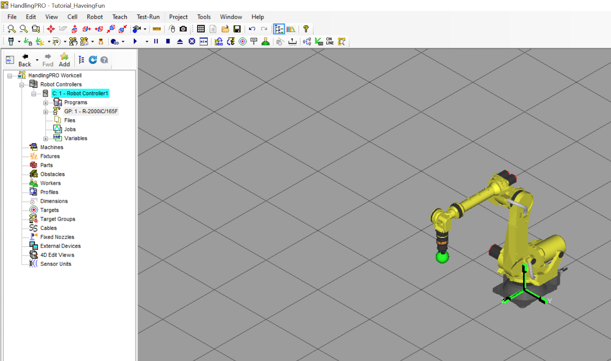Click the Fwd navigation button
Viewport: 611px width, 361px height.
pos(48,60)
